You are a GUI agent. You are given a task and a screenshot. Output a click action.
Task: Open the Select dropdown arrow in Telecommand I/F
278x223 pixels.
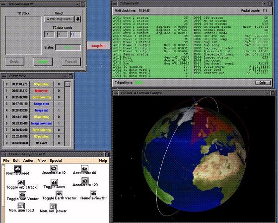coord(77,19)
